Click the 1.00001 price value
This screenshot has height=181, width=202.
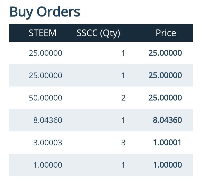(x=167, y=142)
